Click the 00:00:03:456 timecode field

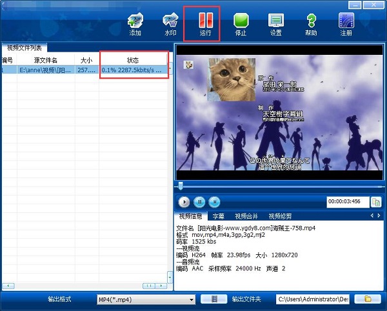[348, 202]
